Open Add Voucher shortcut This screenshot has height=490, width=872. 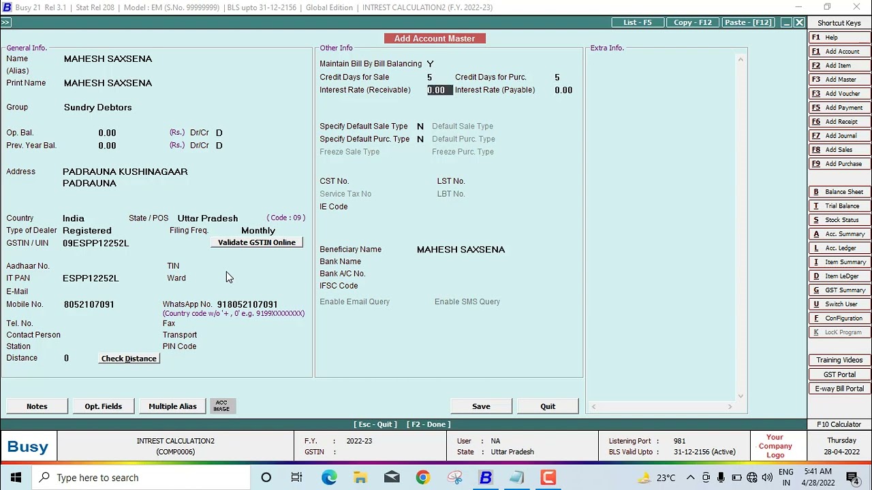(839, 93)
